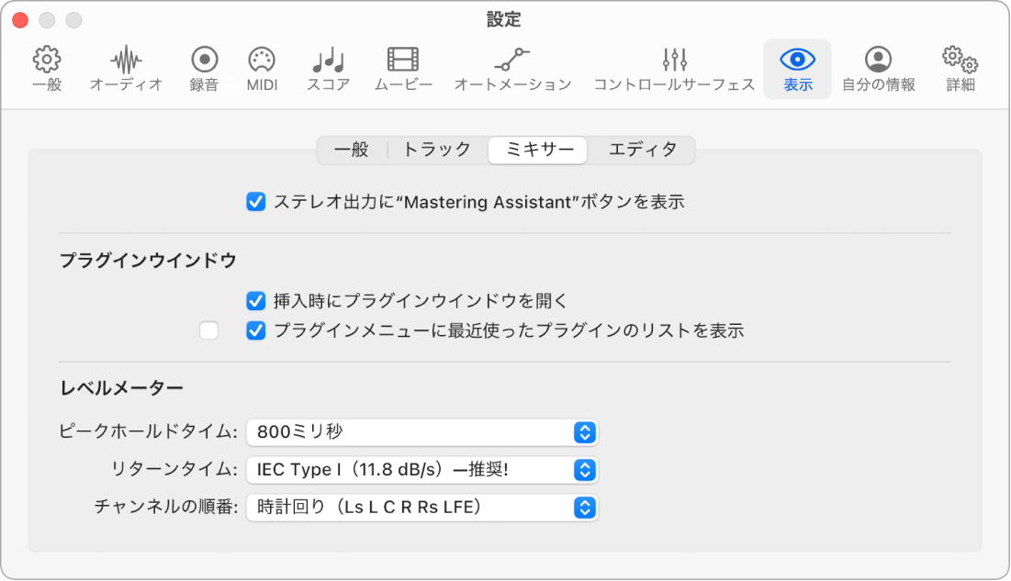This screenshot has width=1011, height=581.
Task: Open the 一般 (General) settings pane in the toolbar
Action: 47,69
